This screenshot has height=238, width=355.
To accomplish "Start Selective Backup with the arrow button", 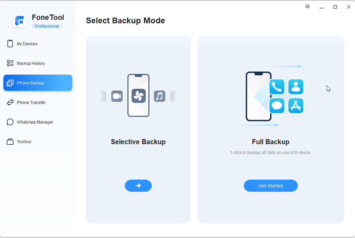I will tap(138, 186).
